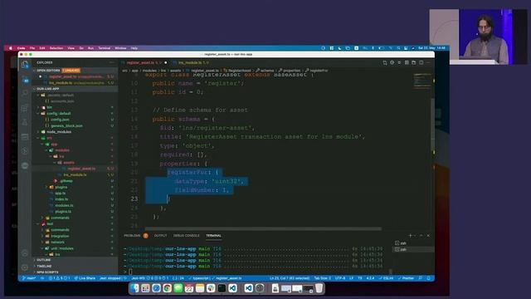
Task: Change Tab Size 2 indentation setting
Action: pyautogui.click(x=323, y=278)
